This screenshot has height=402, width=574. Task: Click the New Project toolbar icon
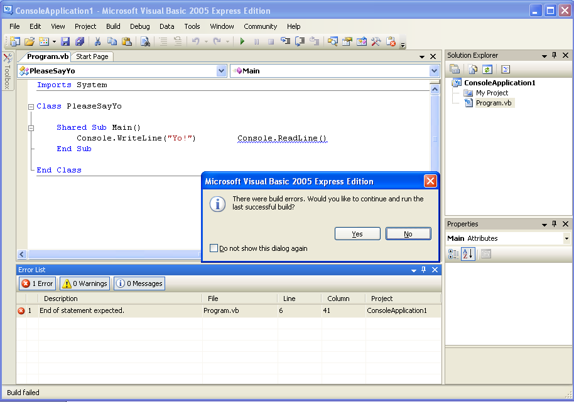point(14,41)
